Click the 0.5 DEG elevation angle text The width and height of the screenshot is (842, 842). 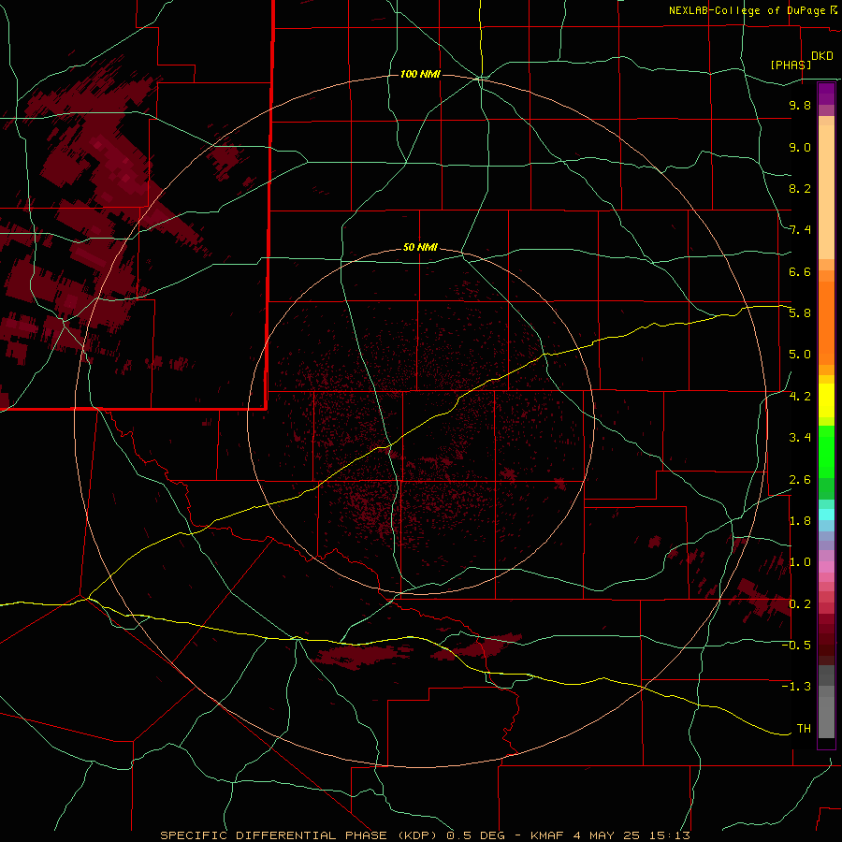(x=476, y=835)
